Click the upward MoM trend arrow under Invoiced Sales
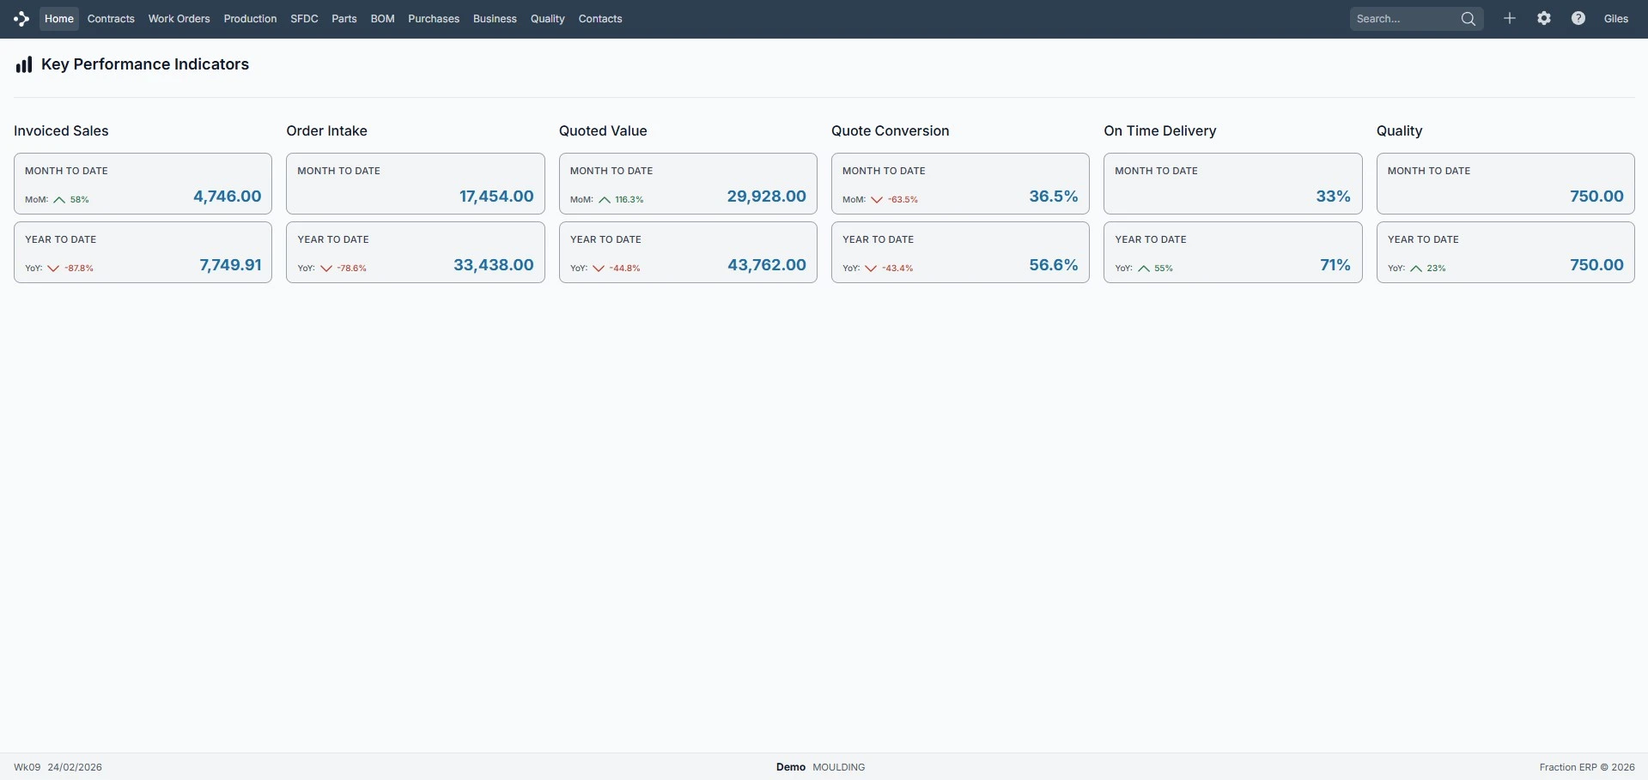This screenshot has width=1648, height=780. [59, 200]
